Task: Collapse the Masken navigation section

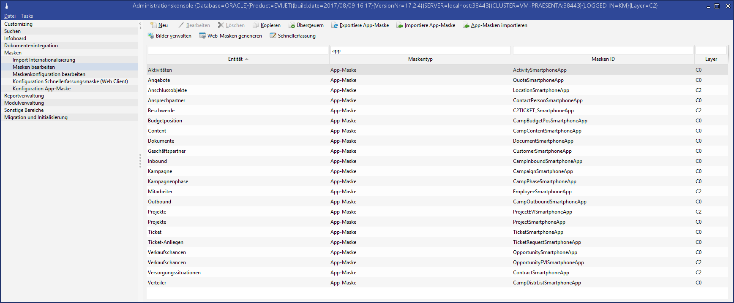Action: [13, 53]
